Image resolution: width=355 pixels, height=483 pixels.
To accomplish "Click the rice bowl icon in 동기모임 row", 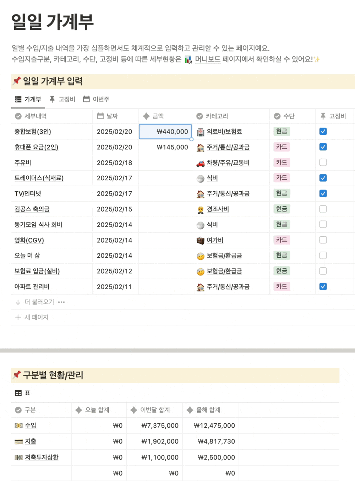I will pyautogui.click(x=201, y=225).
